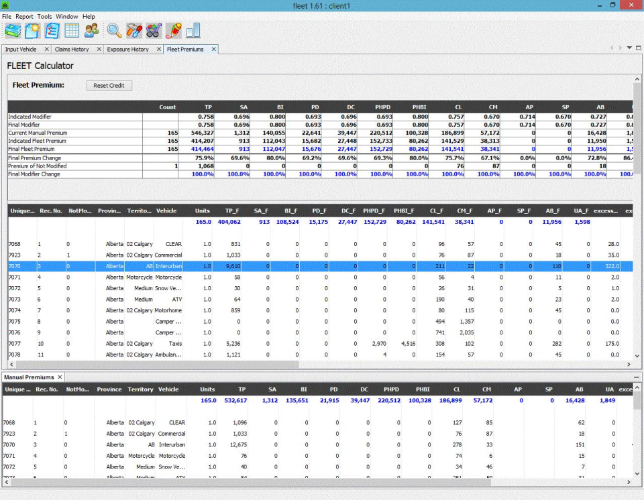644x500 pixels.
Task: Click the Final Premium Change BI value 80.0%
Action: click(x=276, y=158)
